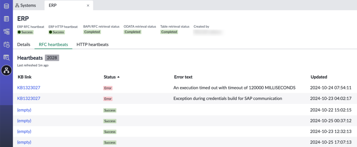Select the credentials build exception text
Image resolution: width=357 pixels, height=147 pixels.
[227, 98]
